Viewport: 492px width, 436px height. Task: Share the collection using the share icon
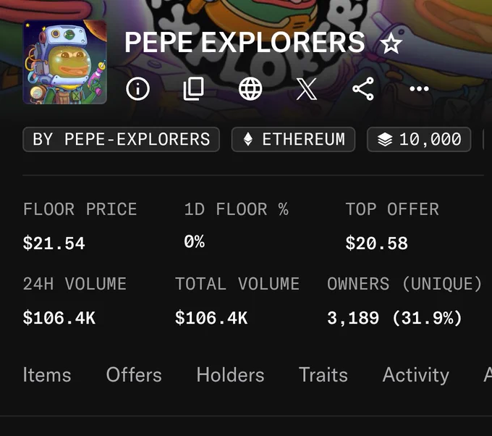point(363,89)
